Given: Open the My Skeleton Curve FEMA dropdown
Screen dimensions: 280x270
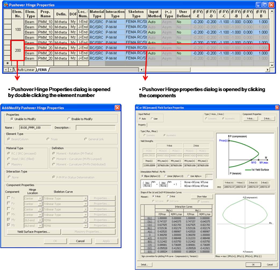Looking at the screenshot, I should pos(85,220).
